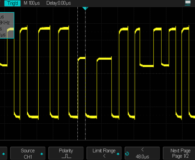This screenshot has width=195, height=160.
Task: Click the Page 1/2 indicator text
Action: [x=180, y=156]
